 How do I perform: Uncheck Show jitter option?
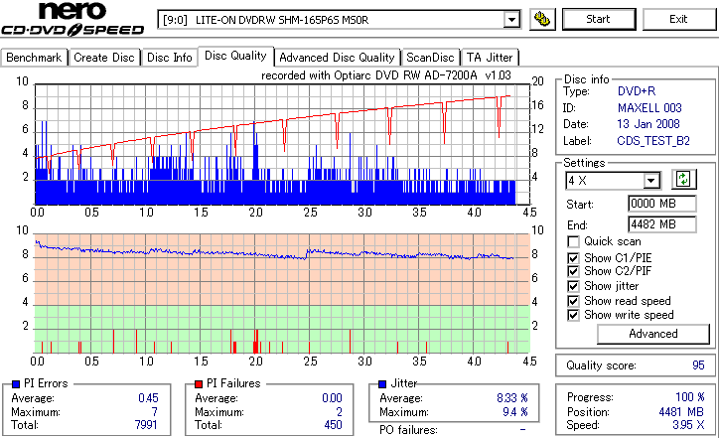[573, 286]
